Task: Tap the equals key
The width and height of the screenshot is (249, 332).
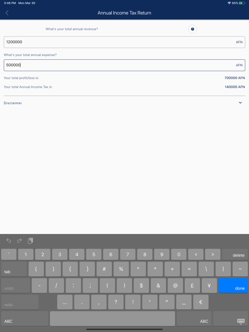Action: [x=189, y=269]
